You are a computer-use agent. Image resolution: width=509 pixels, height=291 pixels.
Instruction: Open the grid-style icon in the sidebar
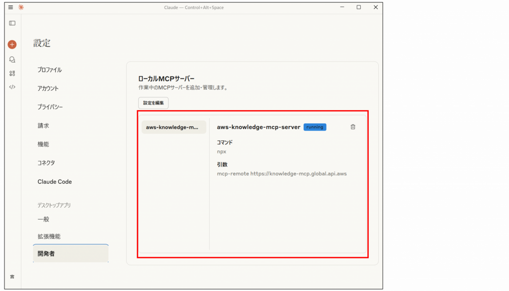(12, 73)
